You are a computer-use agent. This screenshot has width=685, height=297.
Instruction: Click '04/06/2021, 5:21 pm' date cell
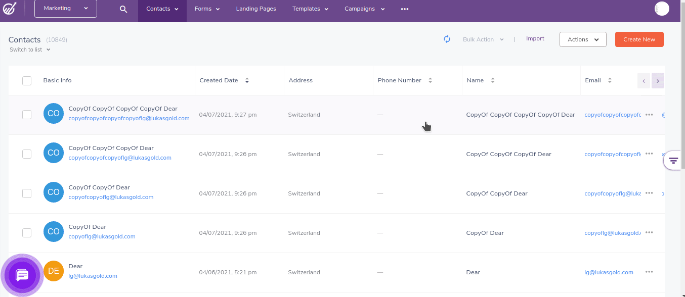coord(228,272)
